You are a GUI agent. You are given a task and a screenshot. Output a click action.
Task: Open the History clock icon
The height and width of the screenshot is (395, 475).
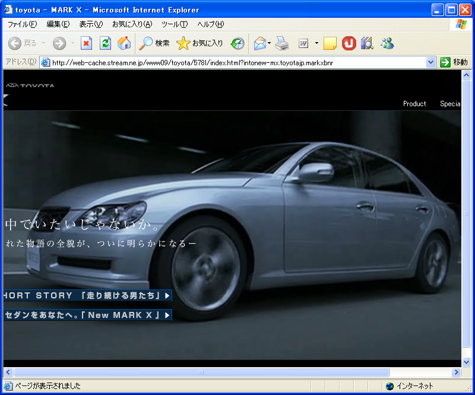237,43
